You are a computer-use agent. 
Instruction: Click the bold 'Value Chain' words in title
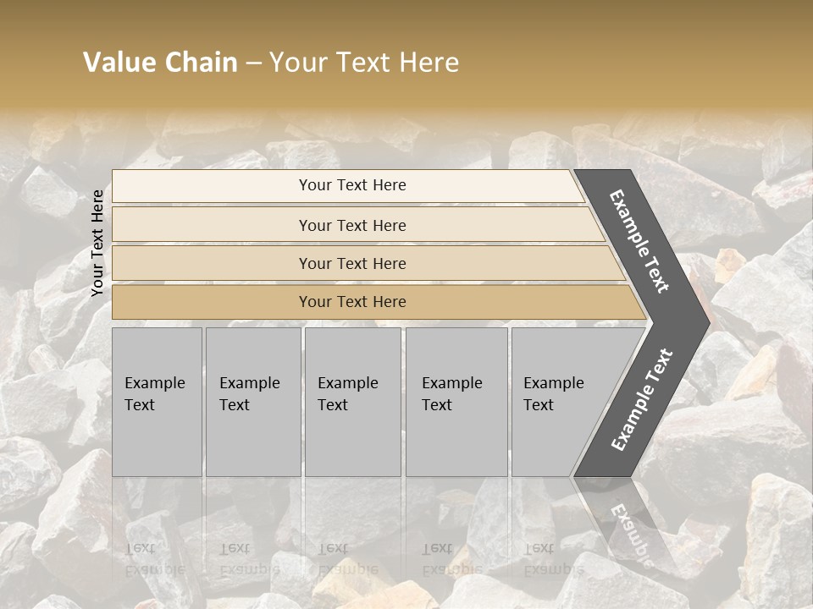point(160,63)
